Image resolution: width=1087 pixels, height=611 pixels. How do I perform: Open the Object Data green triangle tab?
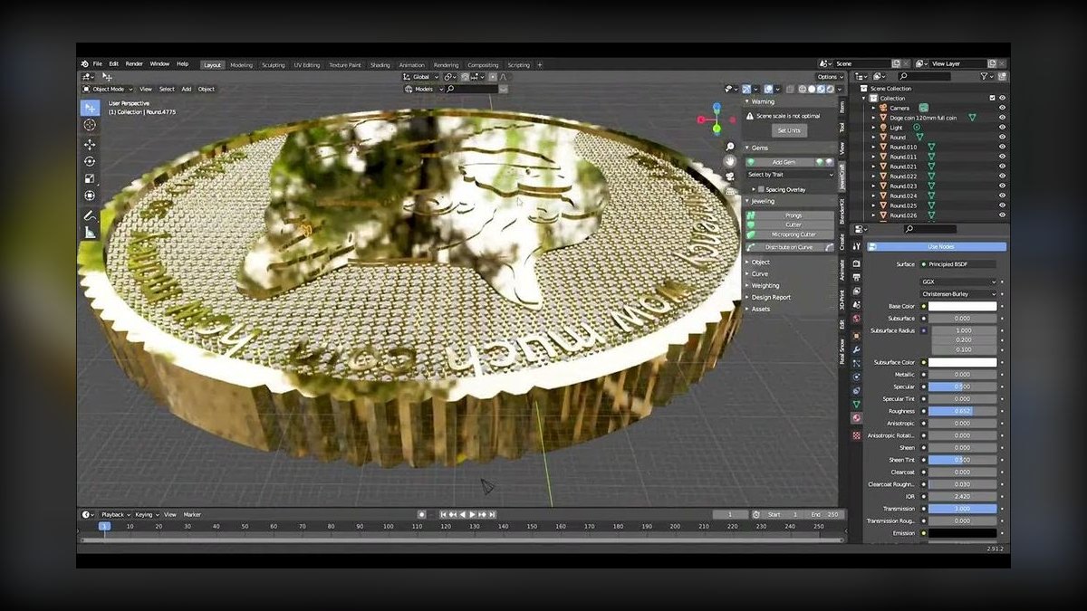(x=856, y=404)
